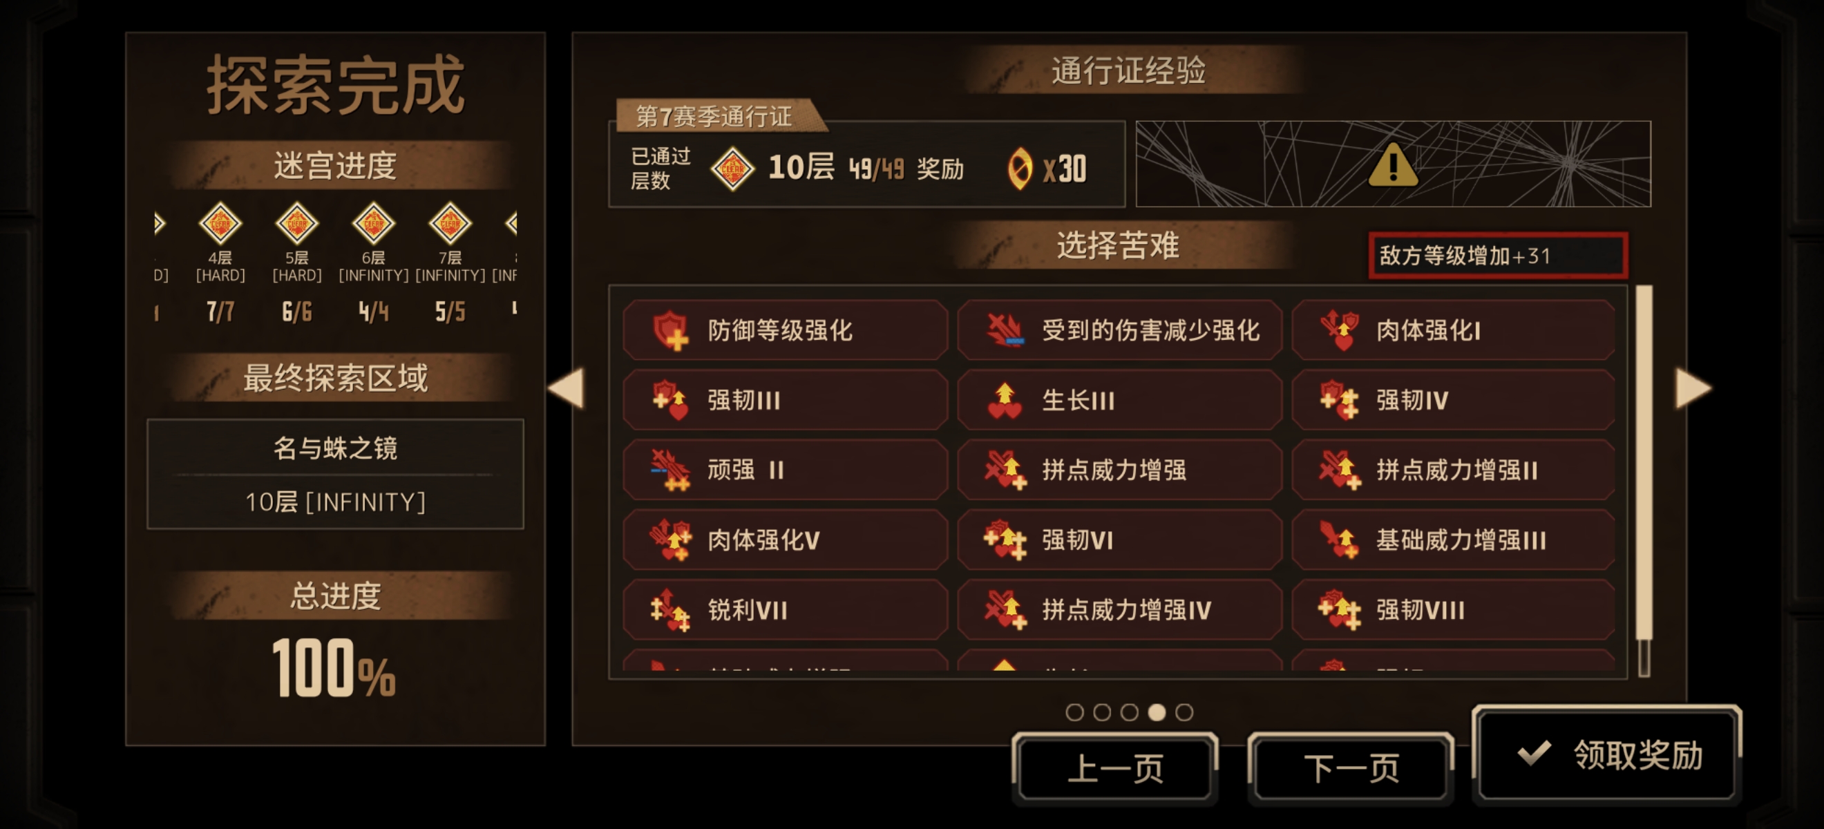The width and height of the screenshot is (1824, 829).
Task: Click the small arrow left of maze progress
Action: (160, 224)
